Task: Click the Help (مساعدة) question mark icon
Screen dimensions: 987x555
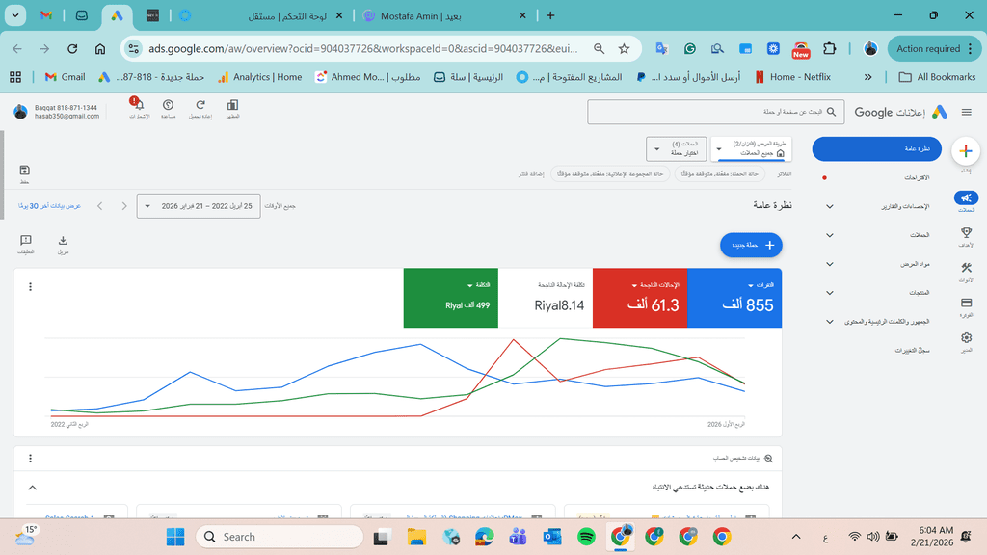Action: (169, 106)
